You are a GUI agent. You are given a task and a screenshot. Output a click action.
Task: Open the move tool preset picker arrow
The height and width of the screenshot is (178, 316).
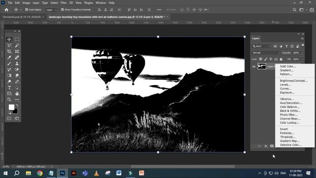coord(21,10)
